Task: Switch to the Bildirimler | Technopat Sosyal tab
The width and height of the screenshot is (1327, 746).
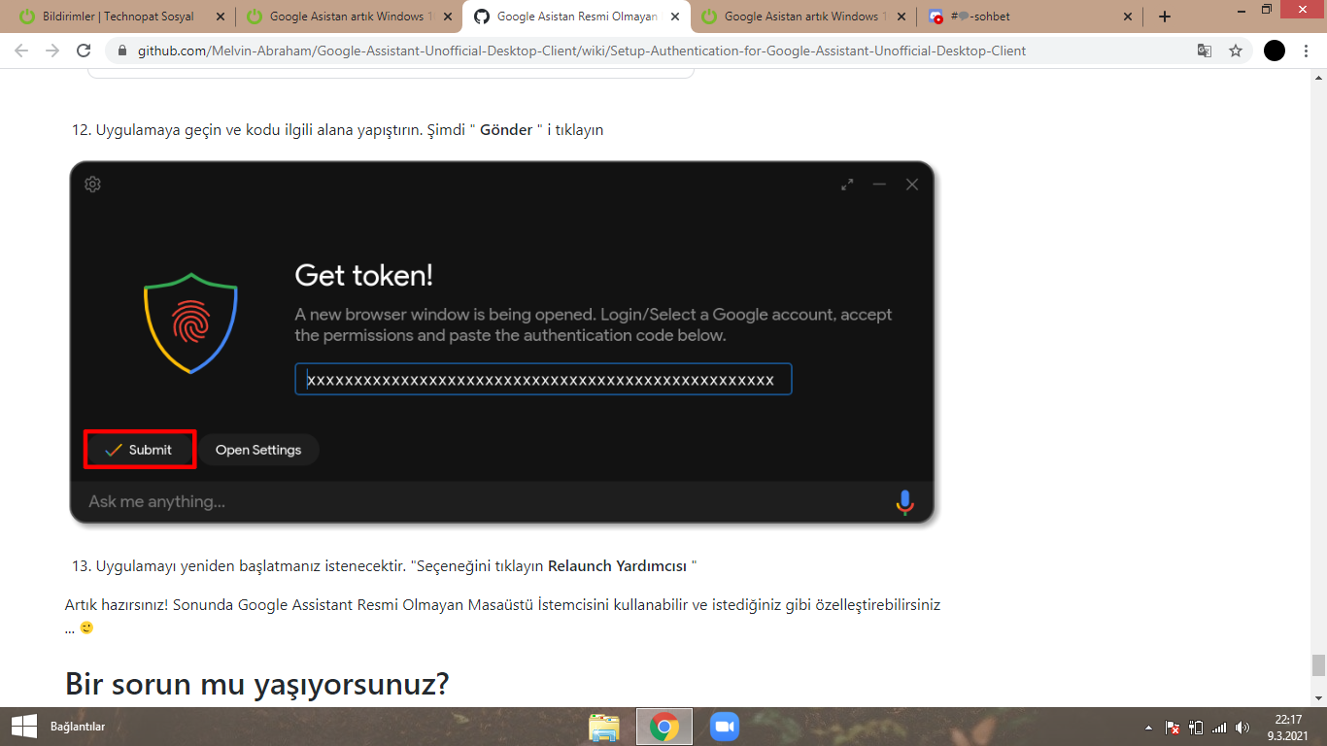Action: (118, 17)
